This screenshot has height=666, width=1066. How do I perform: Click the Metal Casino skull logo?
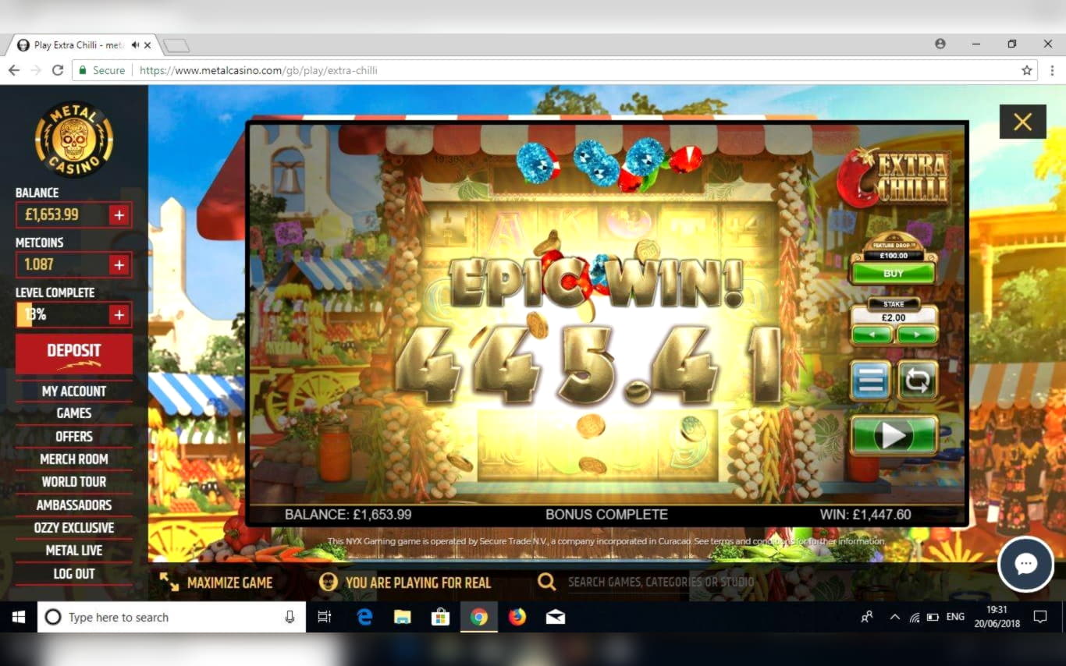point(74,140)
